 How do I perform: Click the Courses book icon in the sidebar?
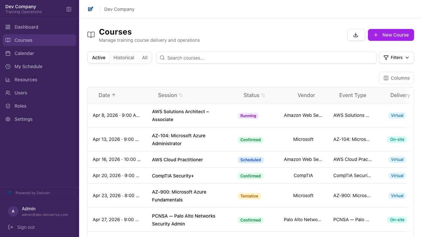click(8, 40)
